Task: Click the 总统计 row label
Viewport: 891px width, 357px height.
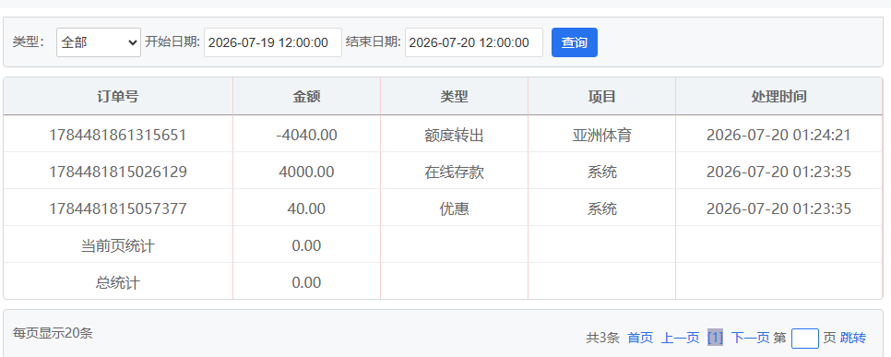Action: pyautogui.click(x=118, y=283)
